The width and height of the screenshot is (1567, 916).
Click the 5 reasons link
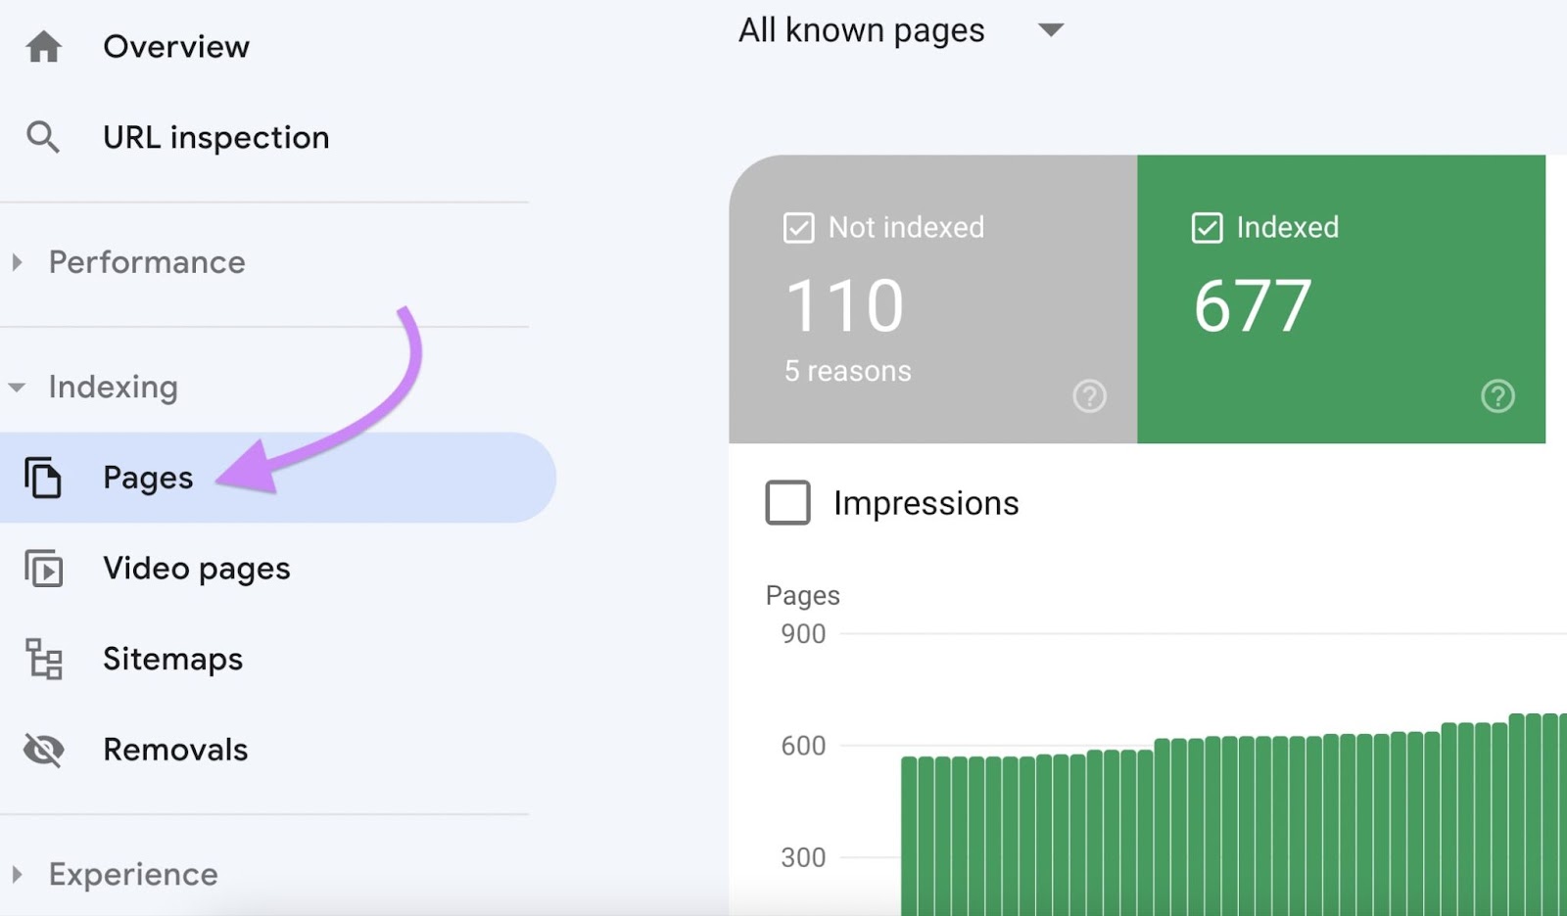(x=846, y=371)
